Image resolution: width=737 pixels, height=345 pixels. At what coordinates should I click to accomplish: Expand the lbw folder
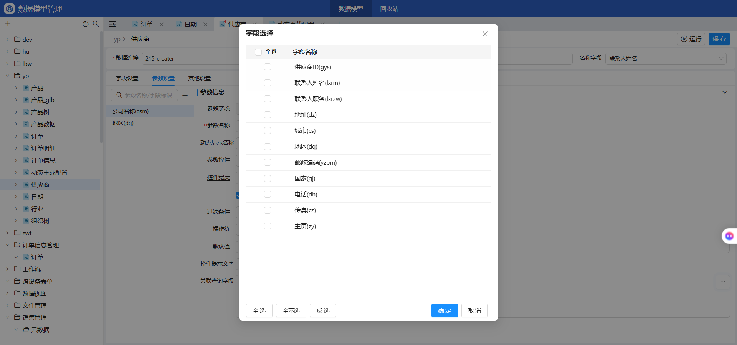7,64
